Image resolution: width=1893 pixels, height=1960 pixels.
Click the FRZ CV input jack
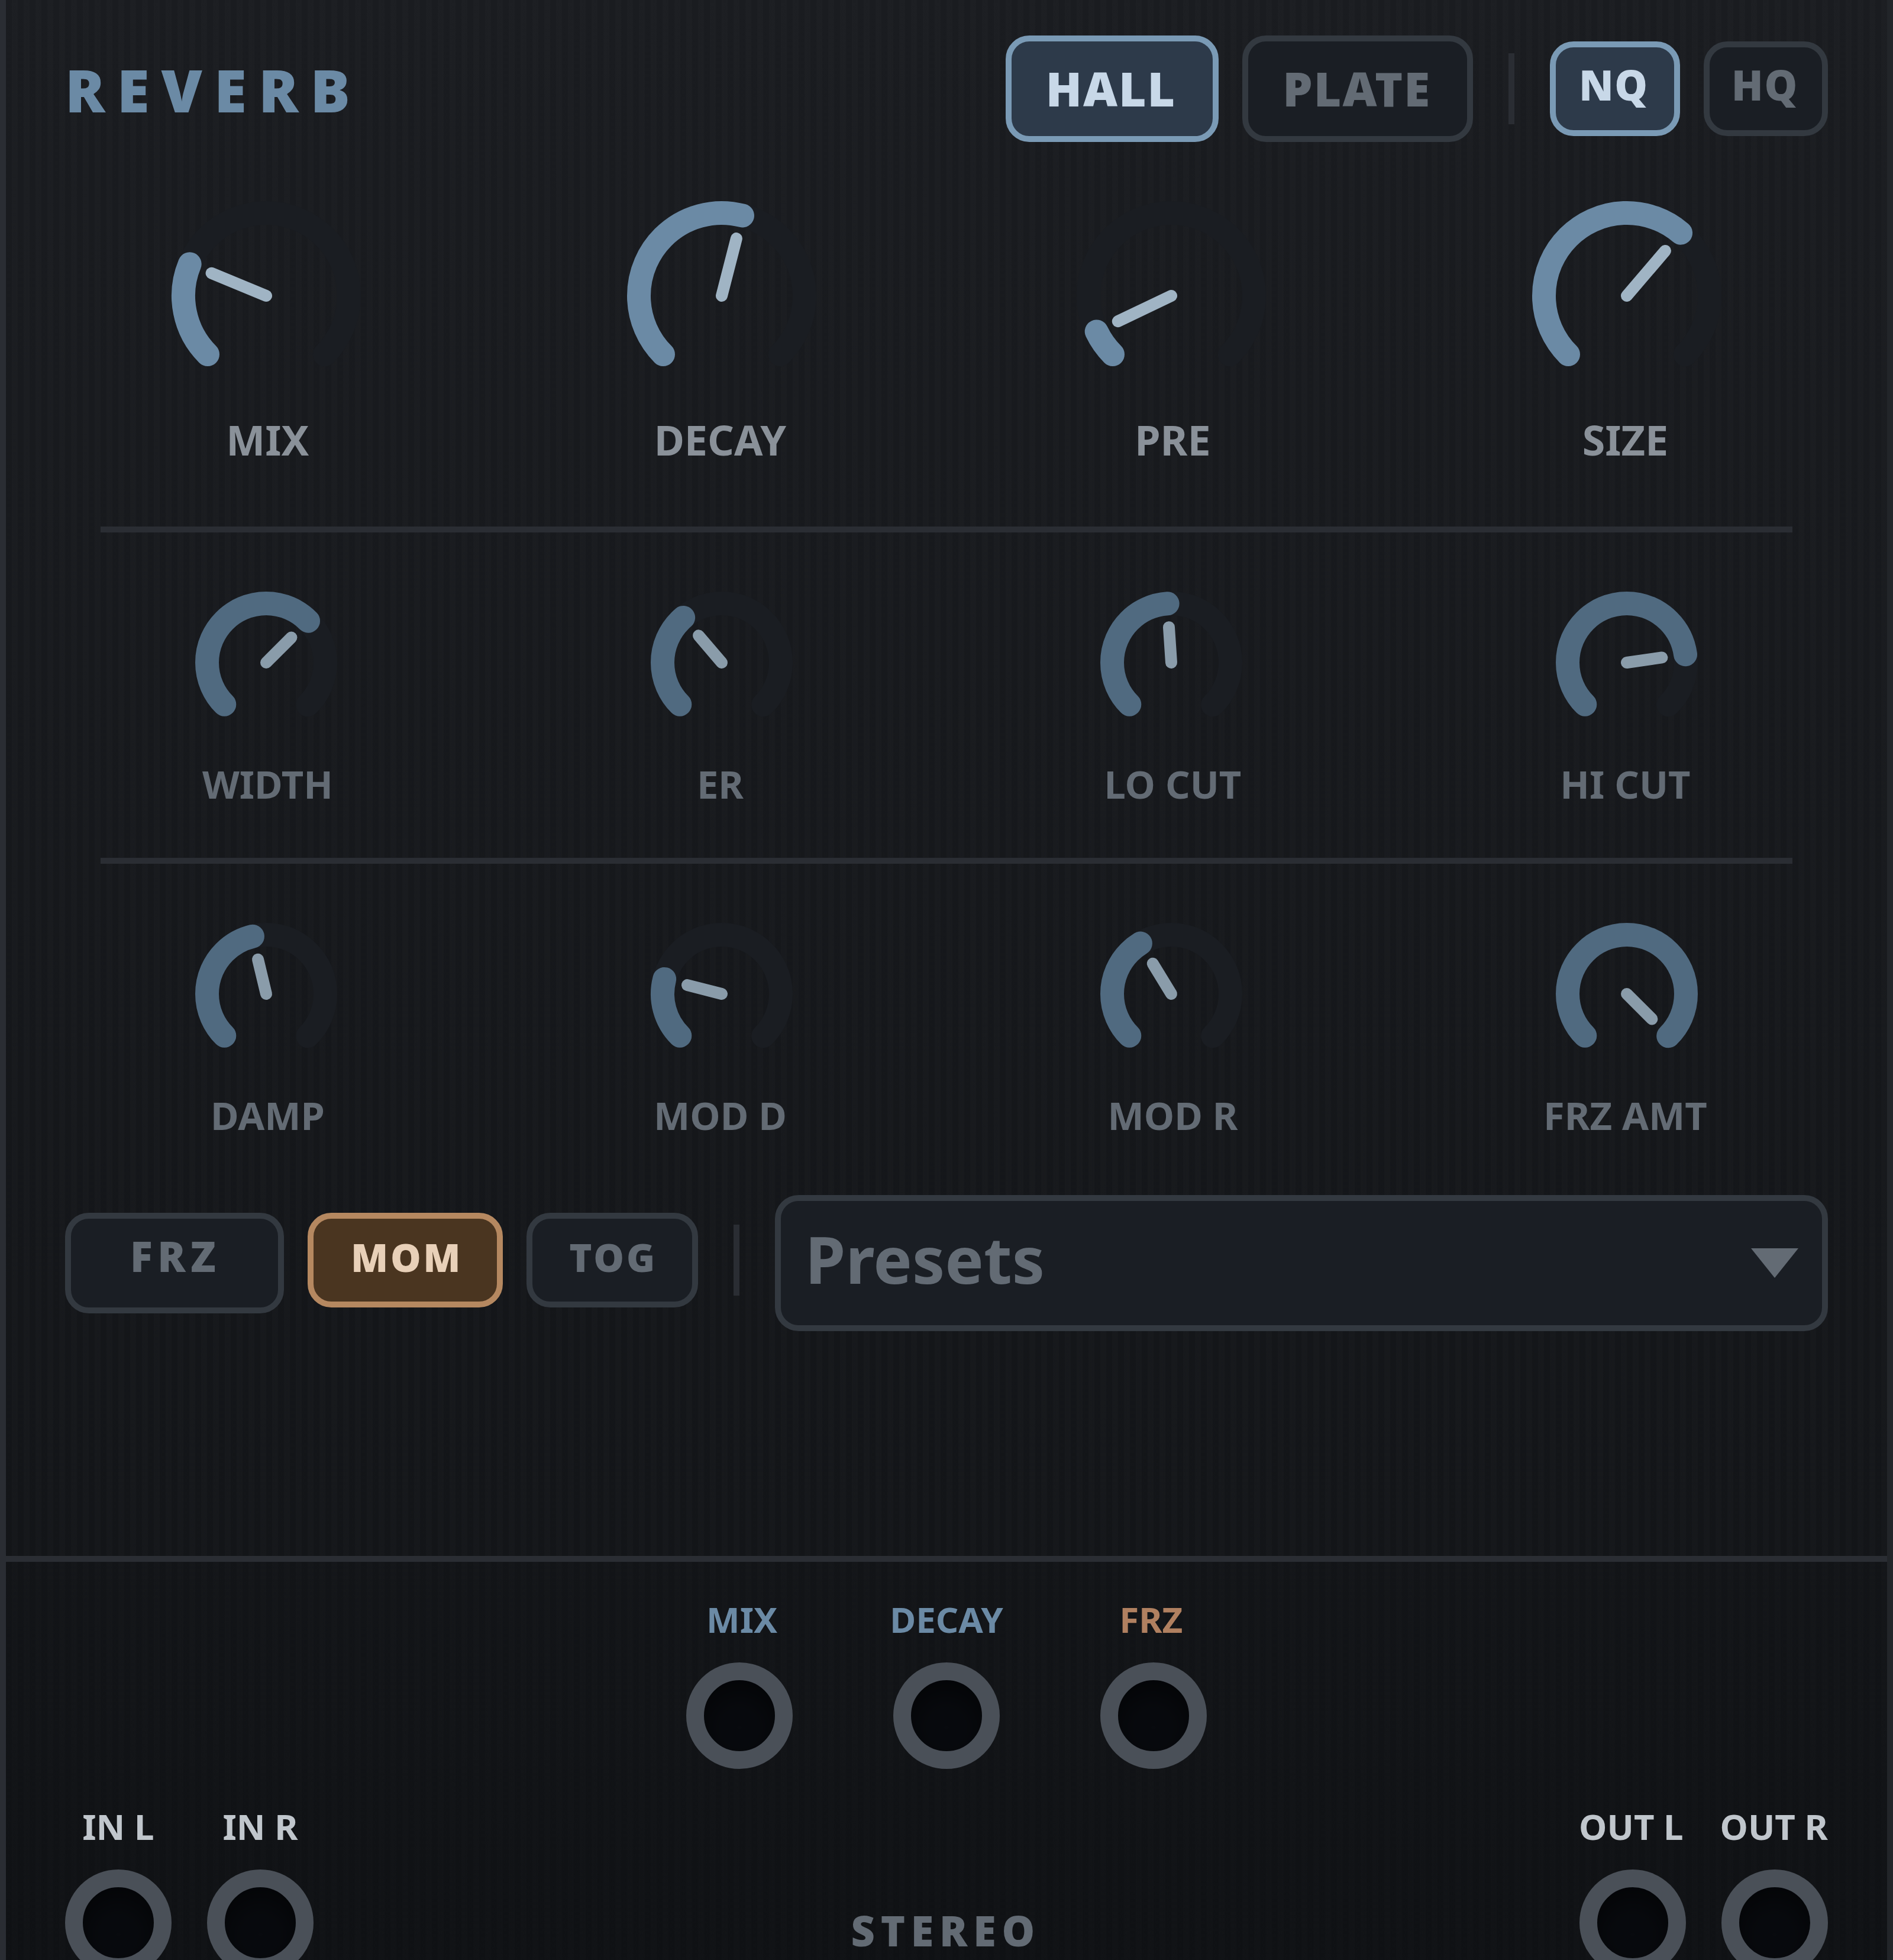[x=1152, y=1715]
